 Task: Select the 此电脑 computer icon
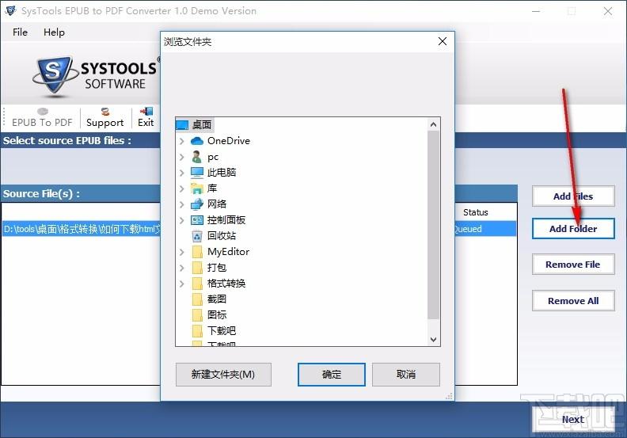click(197, 173)
